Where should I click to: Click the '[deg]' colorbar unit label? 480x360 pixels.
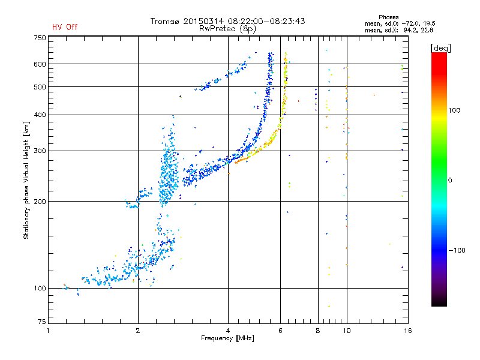440,48
